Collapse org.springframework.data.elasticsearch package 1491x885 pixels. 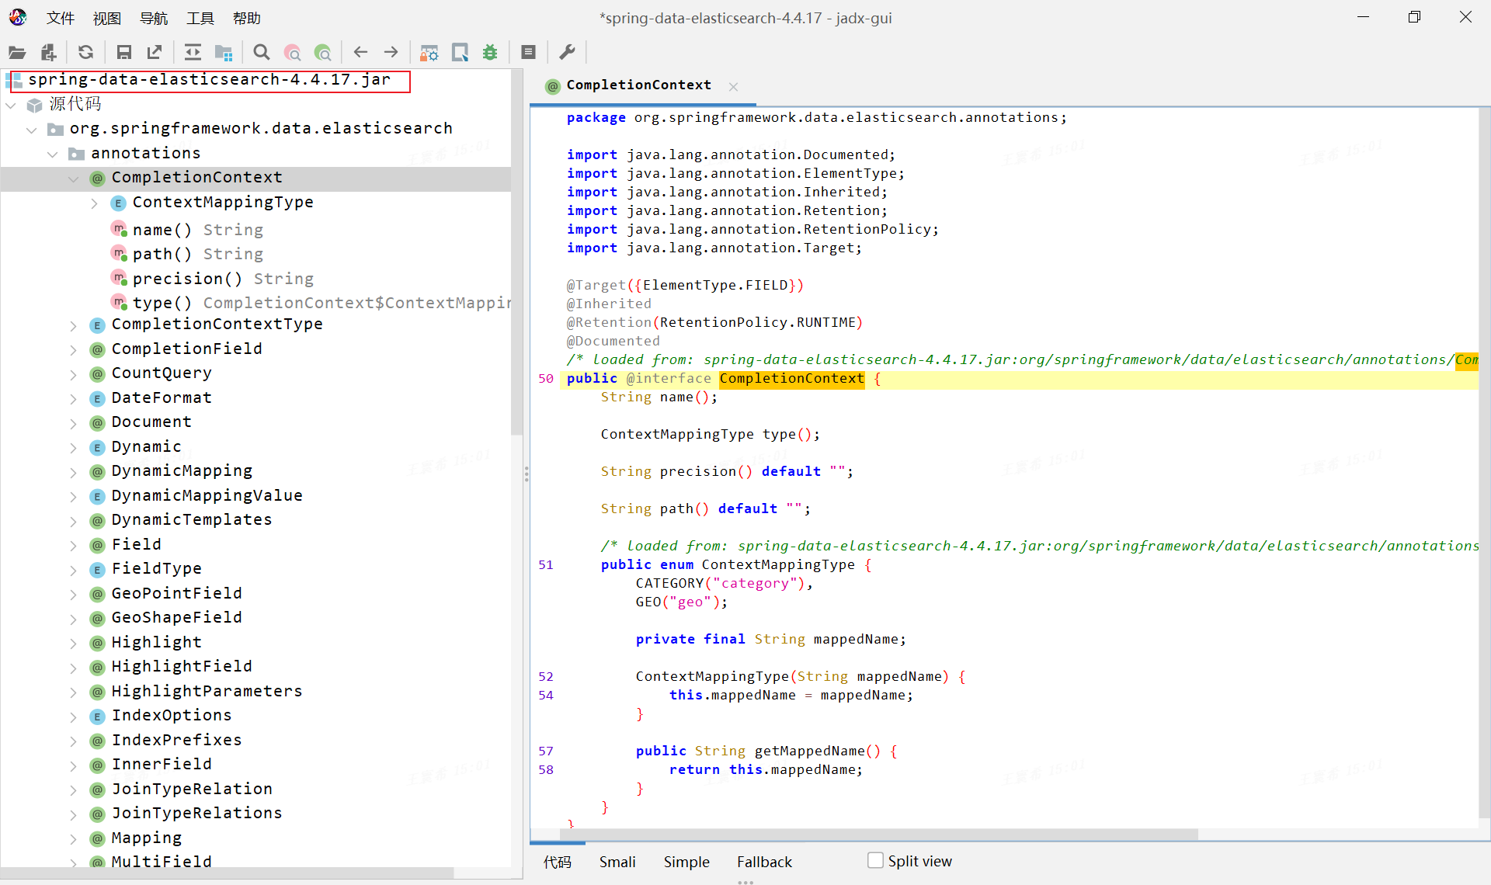(32, 130)
